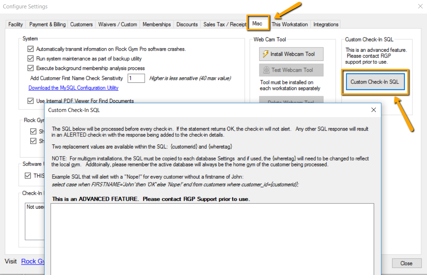Go to Waivers / Custom tab
Viewport: 427px width, 275px height.
(x=118, y=24)
